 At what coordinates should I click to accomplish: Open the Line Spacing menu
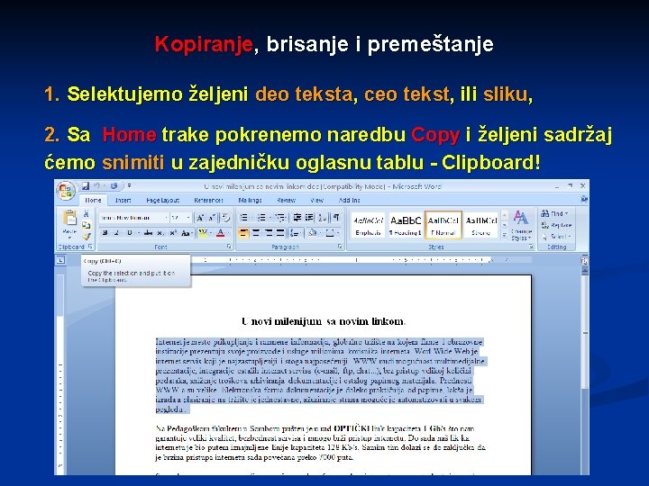pyautogui.click(x=295, y=233)
